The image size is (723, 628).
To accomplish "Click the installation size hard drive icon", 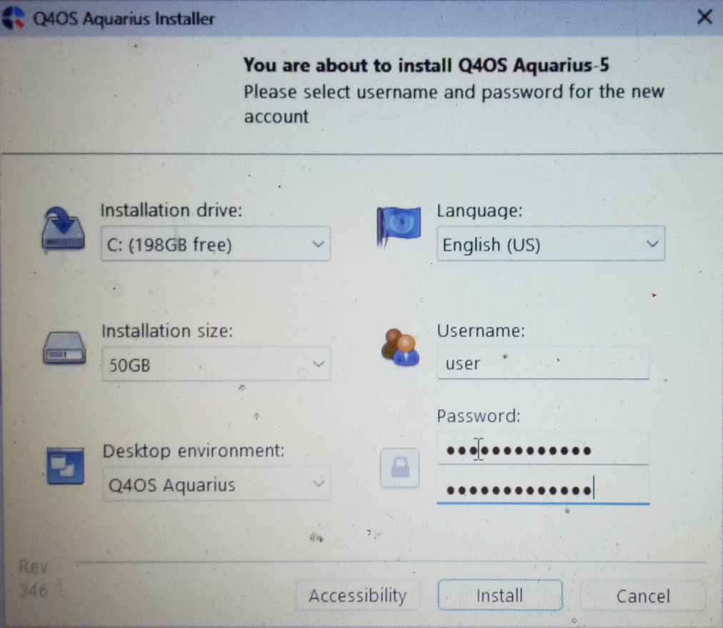I will tap(64, 348).
